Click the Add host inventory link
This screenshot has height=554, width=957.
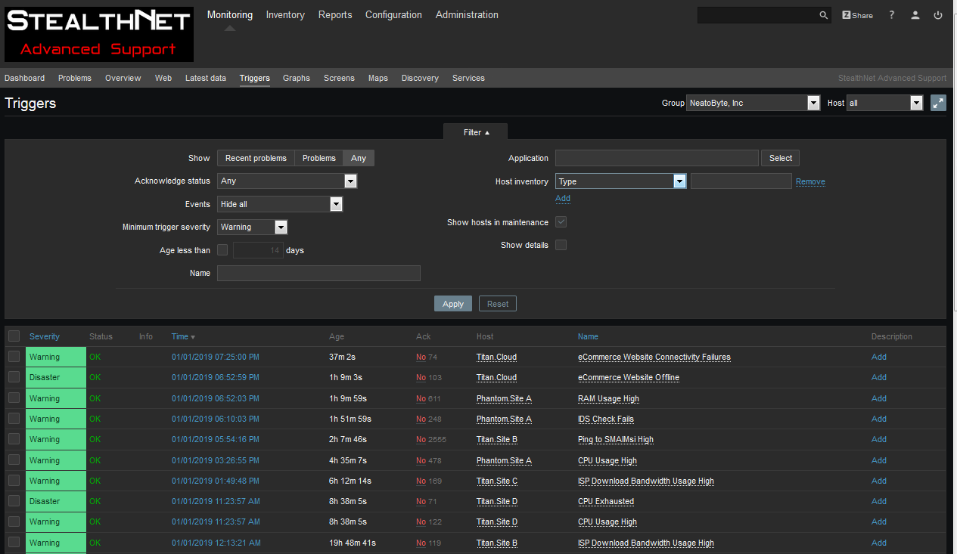pyautogui.click(x=563, y=198)
